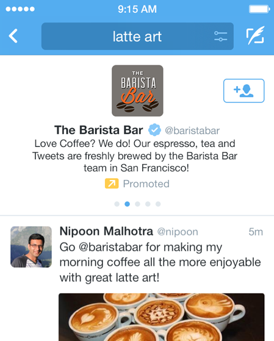Select the fourth carousel page dot
This screenshot has height=341, width=274.
point(148,204)
